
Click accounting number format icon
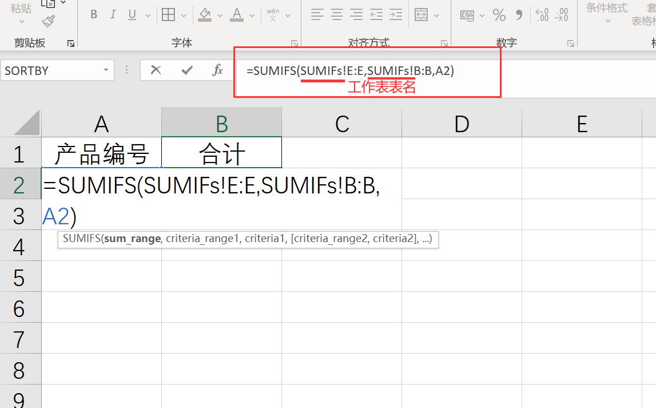click(x=467, y=15)
